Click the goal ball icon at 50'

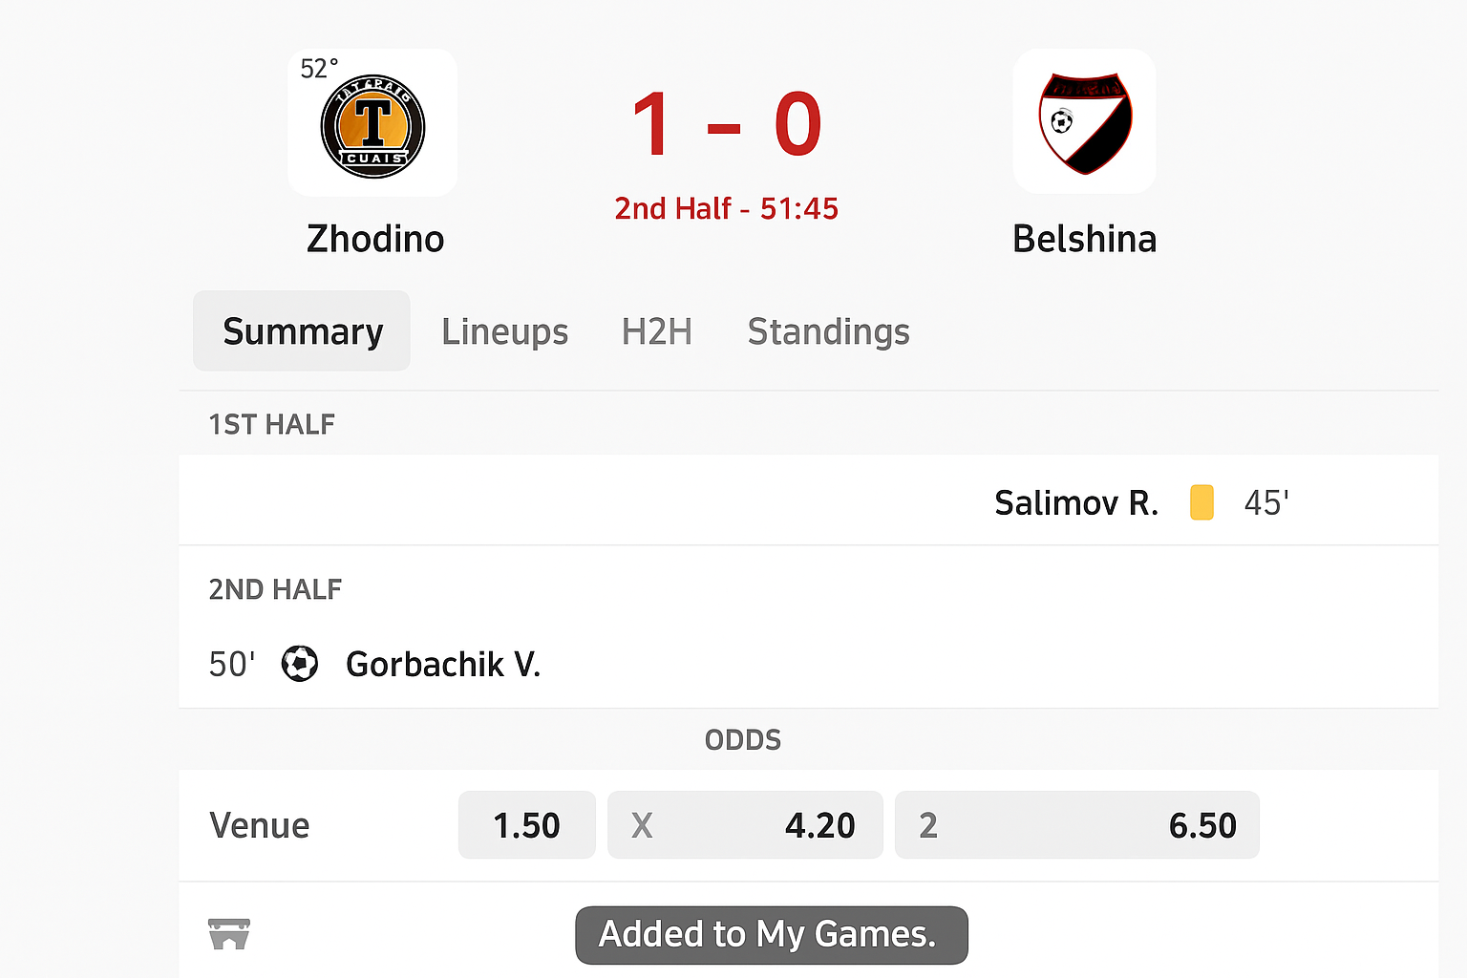[x=300, y=664]
